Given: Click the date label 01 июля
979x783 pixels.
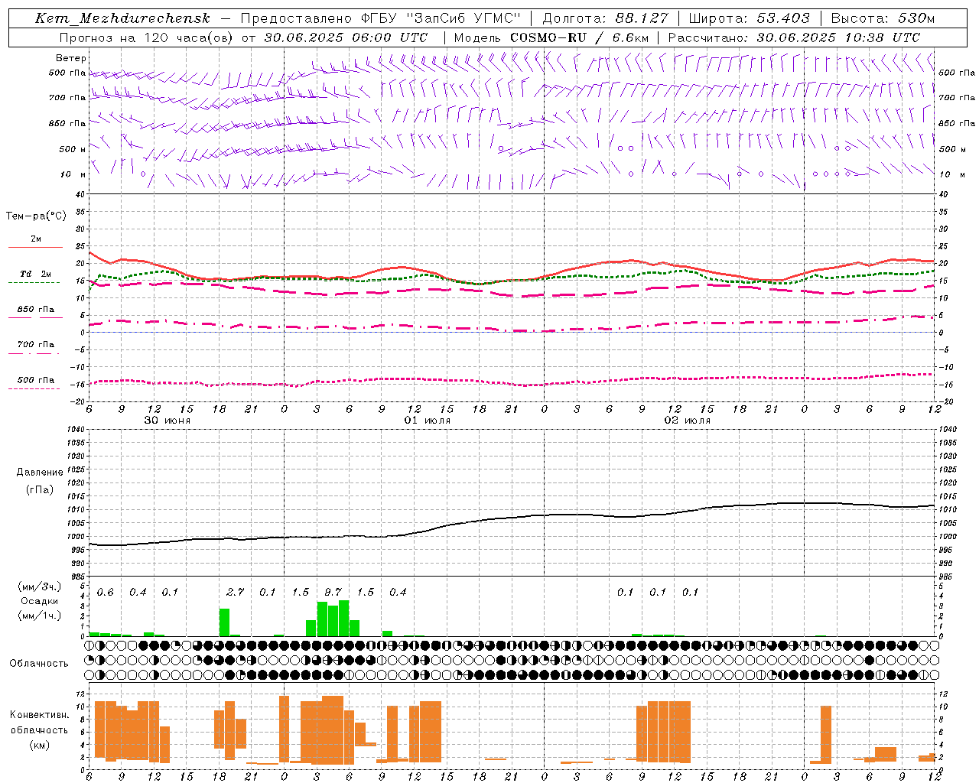Looking at the screenshot, I should 428,421.
